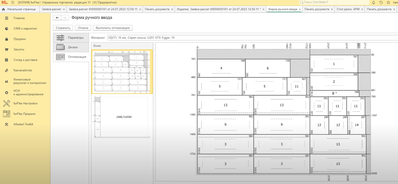The image size is (398, 184).
Task: Click the Параметры sliders icon
Action: coord(60,37)
